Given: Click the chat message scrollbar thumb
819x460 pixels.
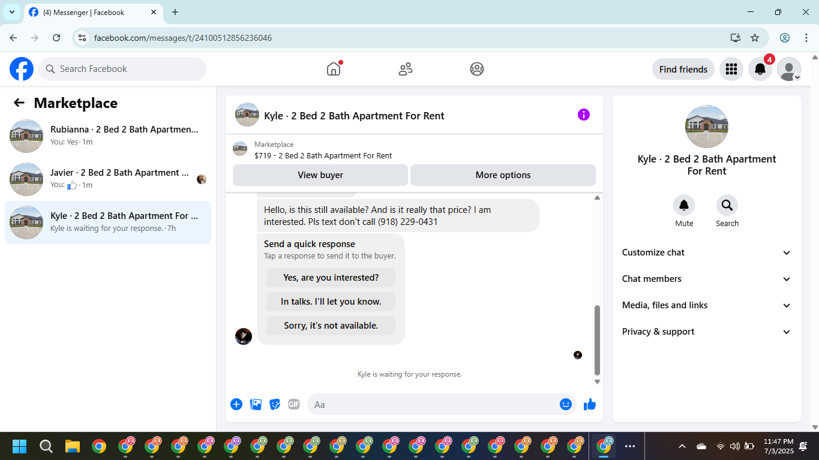Looking at the screenshot, I should click(x=597, y=340).
